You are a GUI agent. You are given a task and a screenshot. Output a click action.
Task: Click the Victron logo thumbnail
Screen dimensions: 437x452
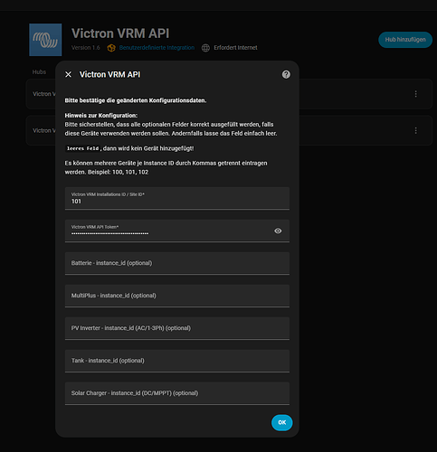[x=45, y=40]
